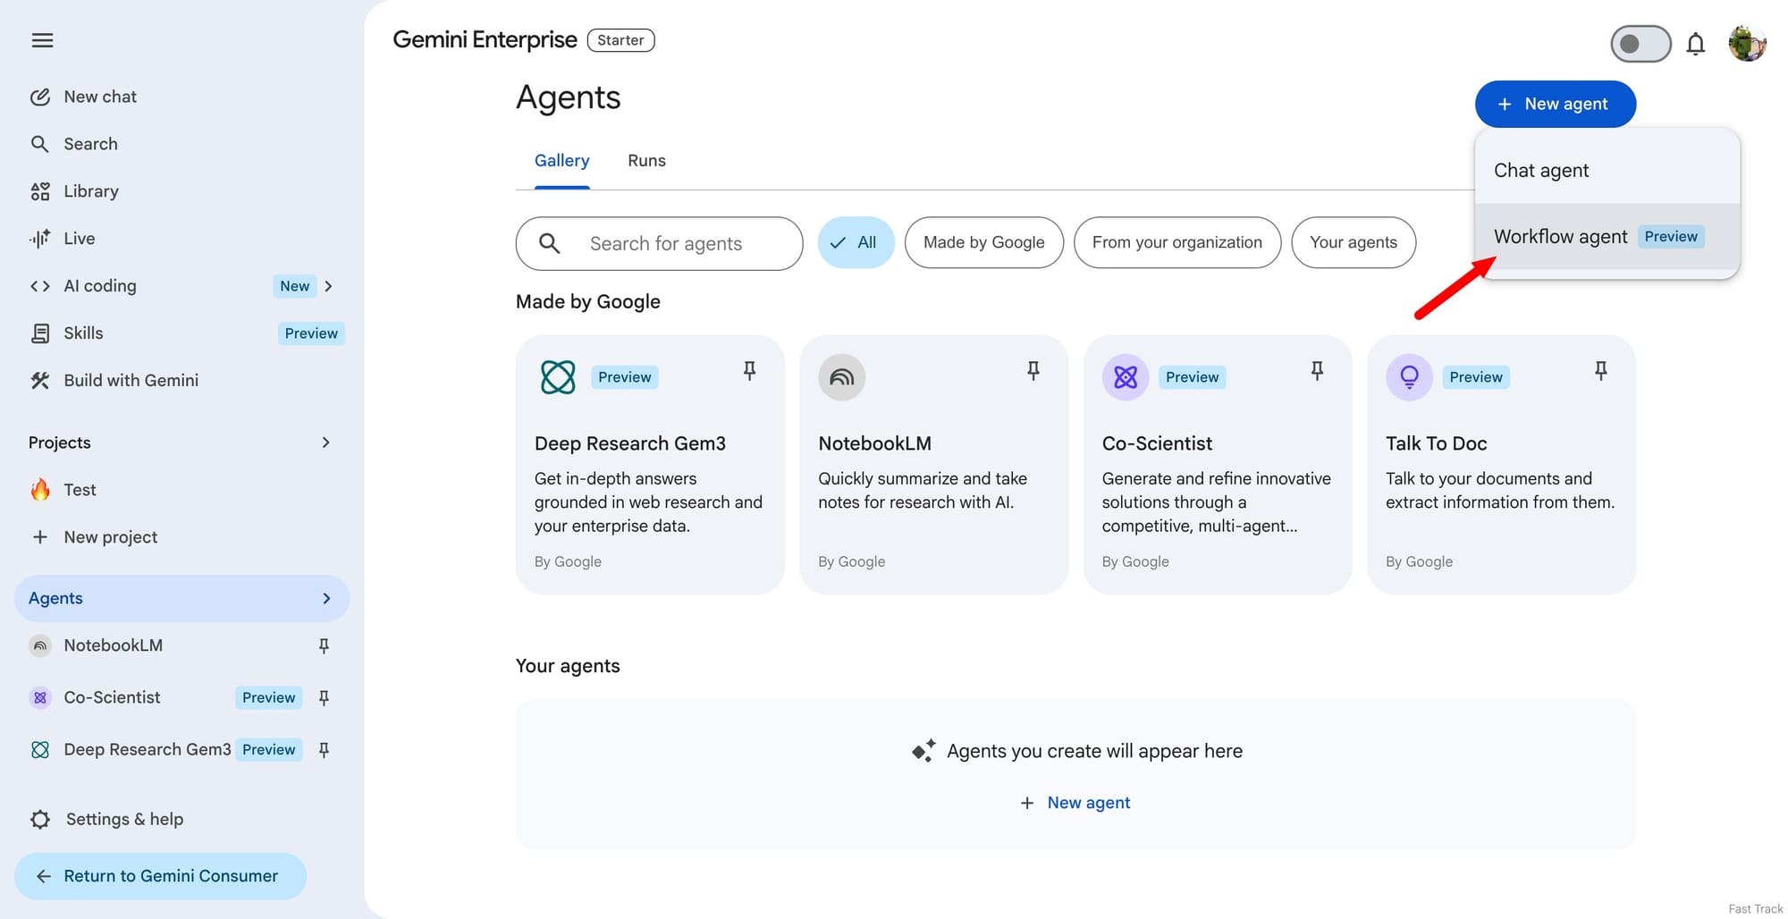Screen dimensions: 1788x919
Task: Select the From your organization filter chip
Action: pyautogui.click(x=1177, y=242)
